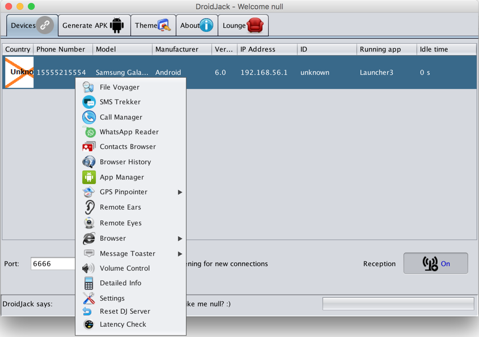Select Browser History menu entry
This screenshot has width=479, height=337.
click(x=131, y=162)
